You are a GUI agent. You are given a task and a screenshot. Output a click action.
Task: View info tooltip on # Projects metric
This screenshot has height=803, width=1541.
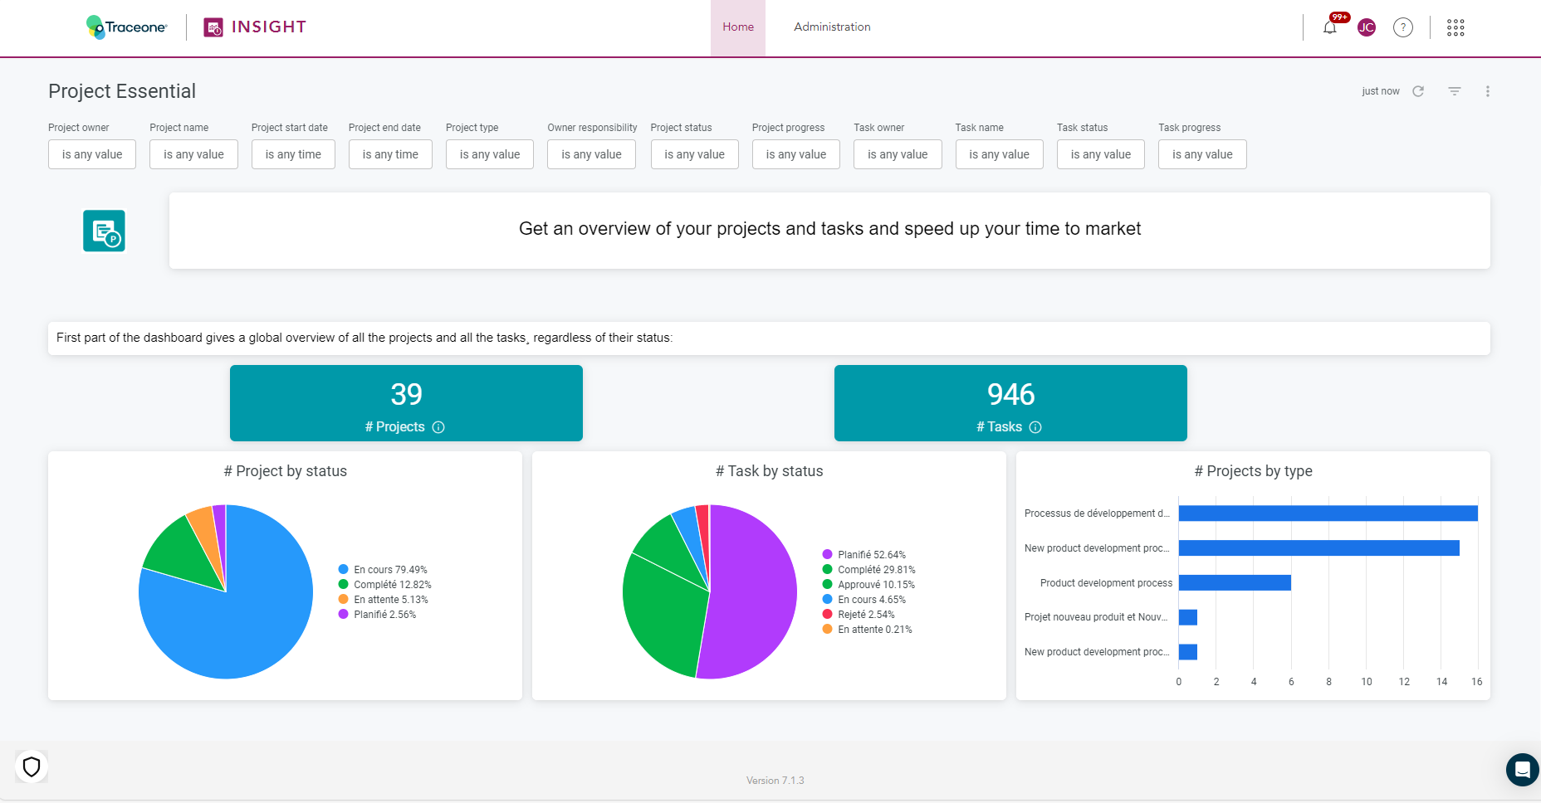tap(439, 426)
